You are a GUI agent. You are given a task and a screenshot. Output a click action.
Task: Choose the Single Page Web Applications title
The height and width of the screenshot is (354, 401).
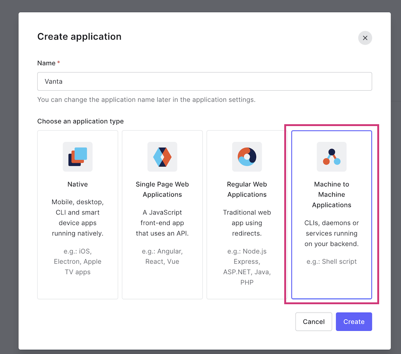(x=162, y=189)
